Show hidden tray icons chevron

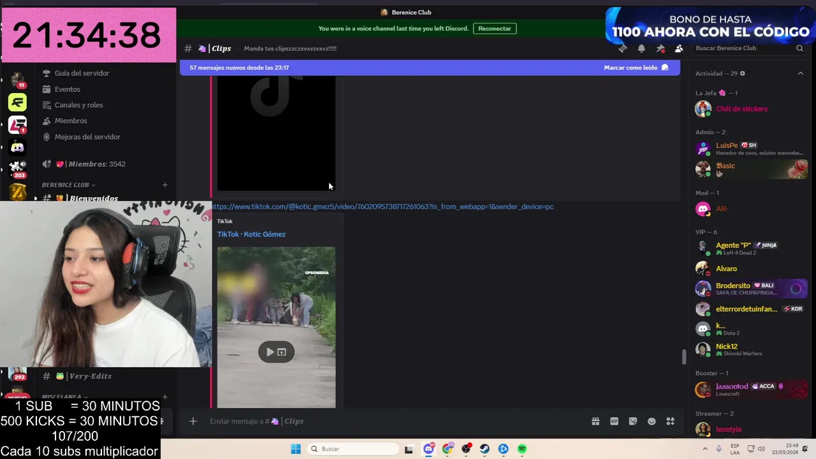click(705, 449)
